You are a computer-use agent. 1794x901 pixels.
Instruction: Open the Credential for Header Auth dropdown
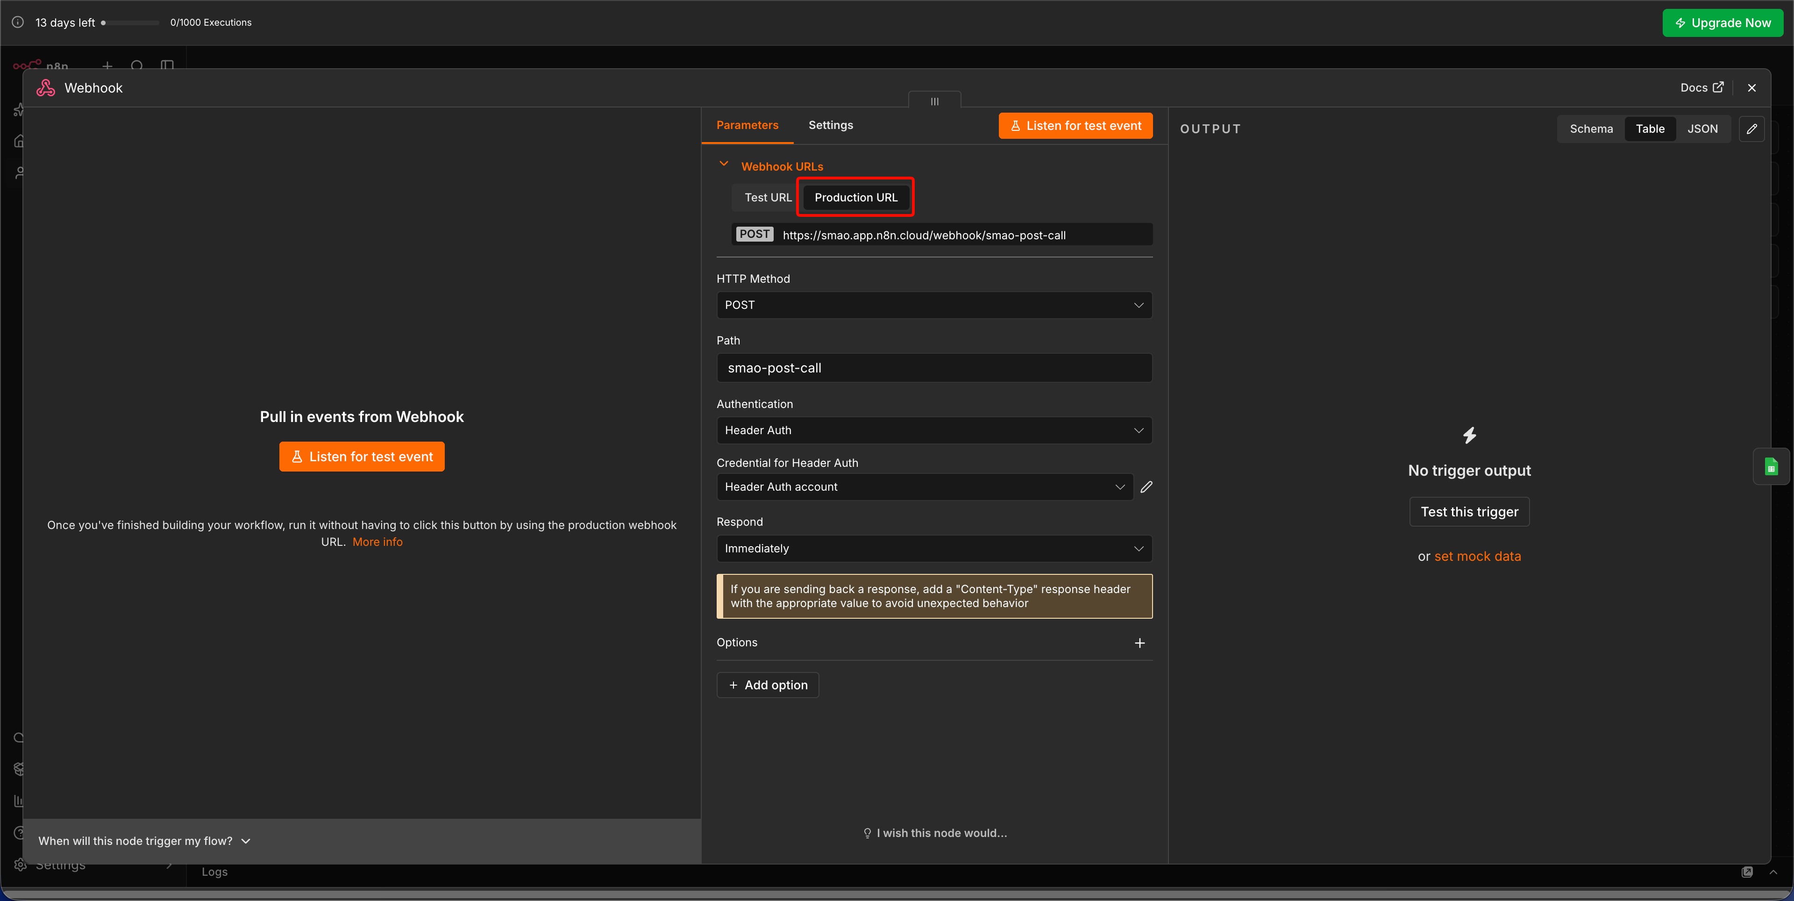click(x=924, y=487)
